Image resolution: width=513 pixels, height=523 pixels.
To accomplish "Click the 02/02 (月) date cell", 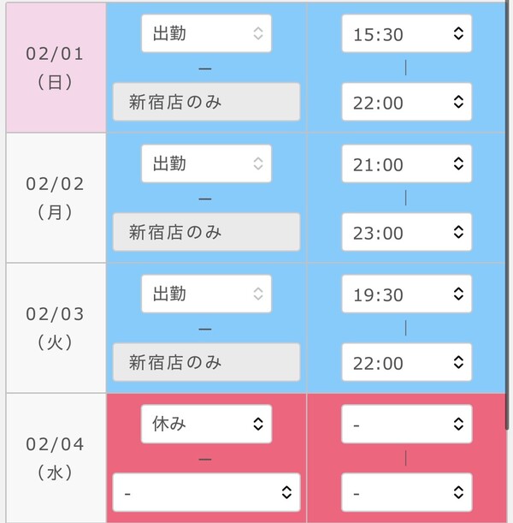I will 56,198.
